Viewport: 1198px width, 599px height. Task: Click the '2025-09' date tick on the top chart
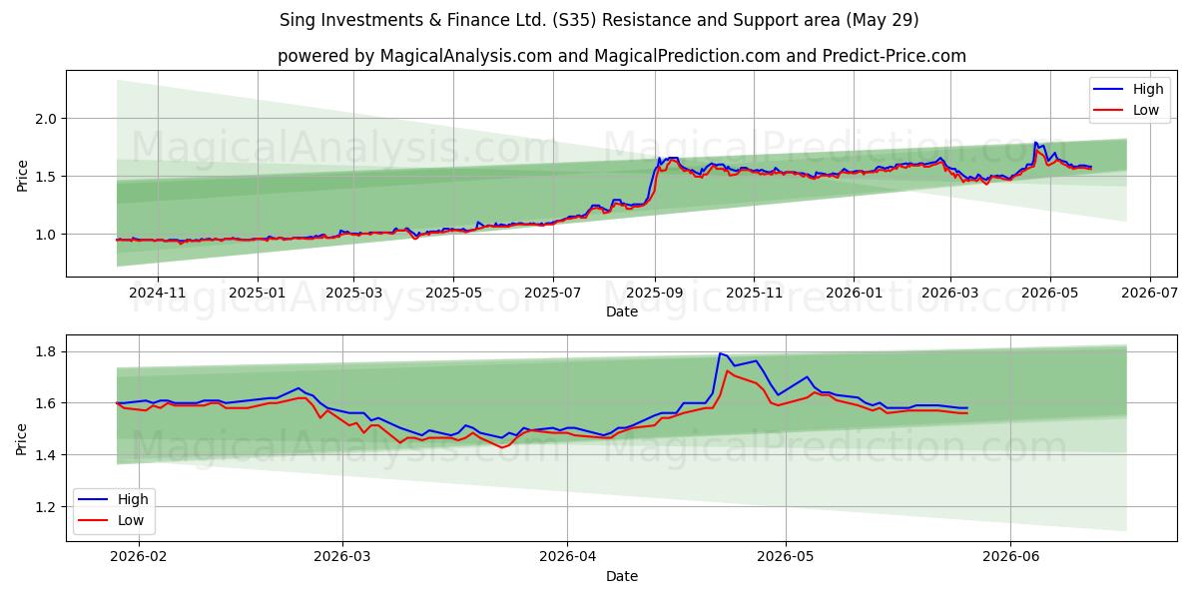coord(655,295)
